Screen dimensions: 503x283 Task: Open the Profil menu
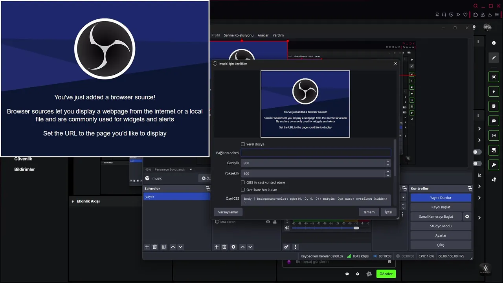(216, 35)
